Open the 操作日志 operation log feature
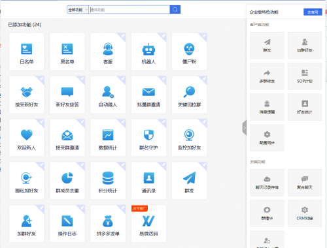This screenshot has width=327, height=248. (x=67, y=224)
